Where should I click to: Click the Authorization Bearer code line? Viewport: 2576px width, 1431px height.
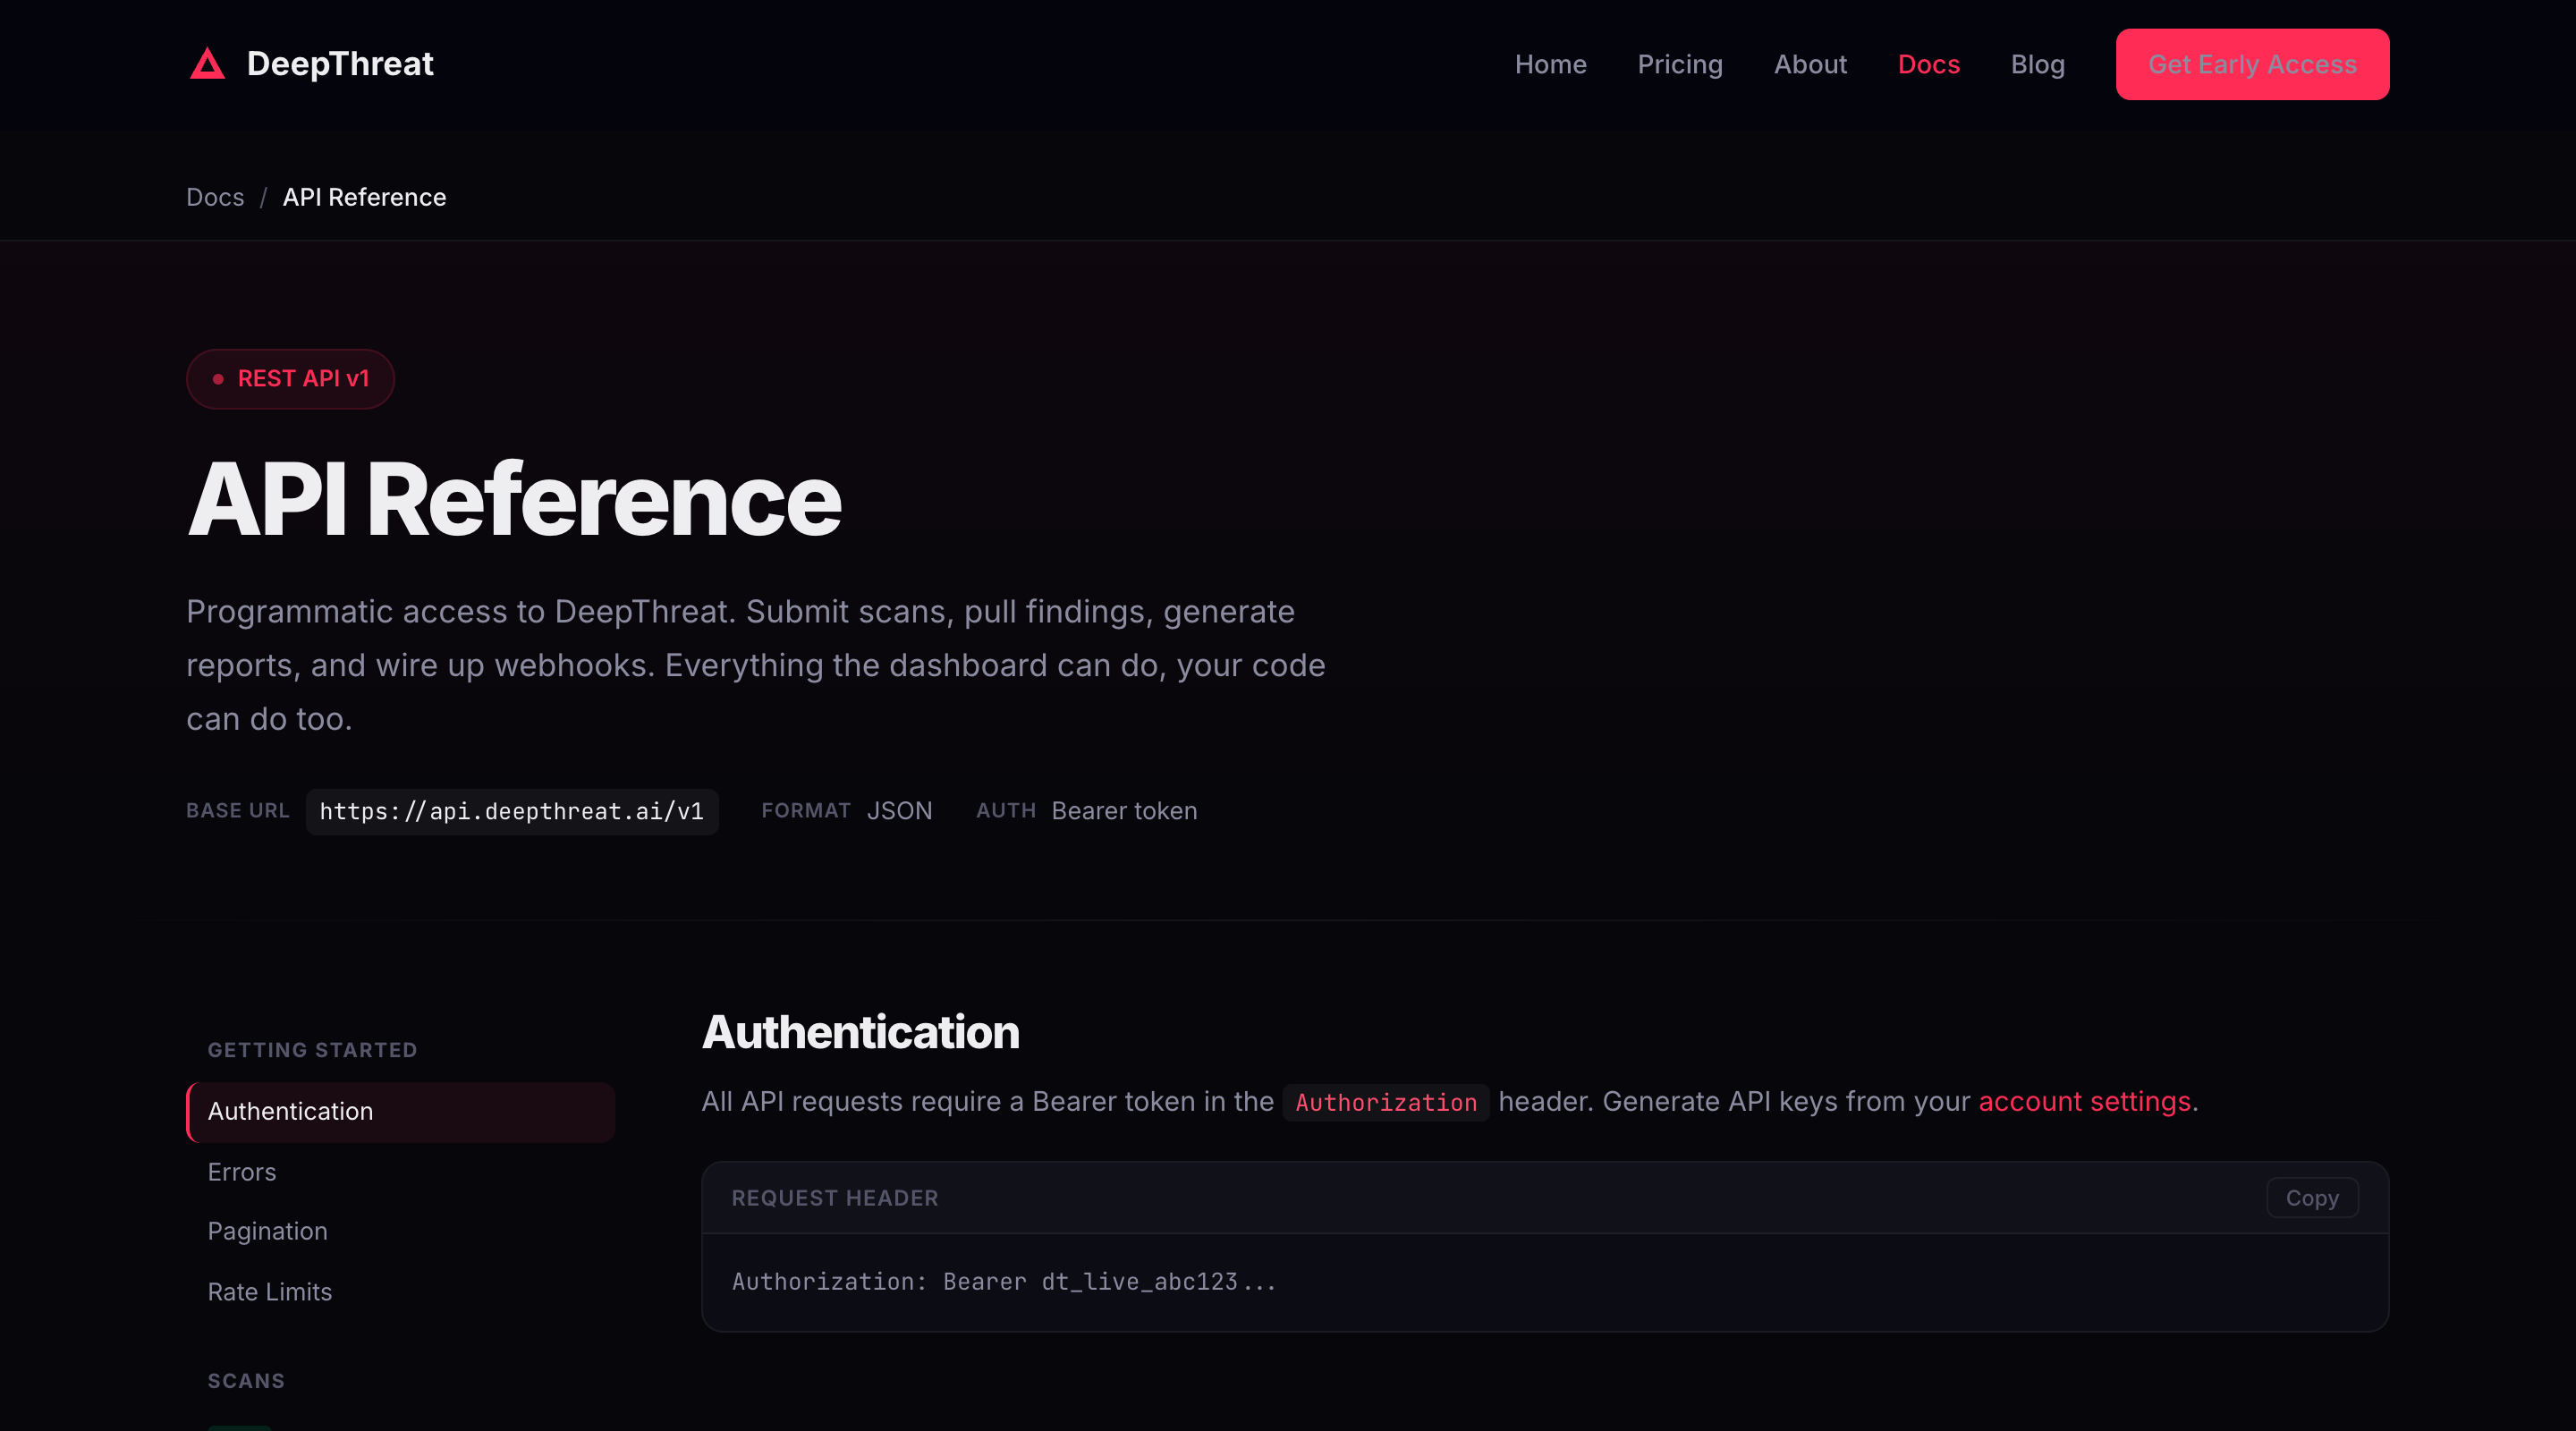[x=1003, y=1281]
